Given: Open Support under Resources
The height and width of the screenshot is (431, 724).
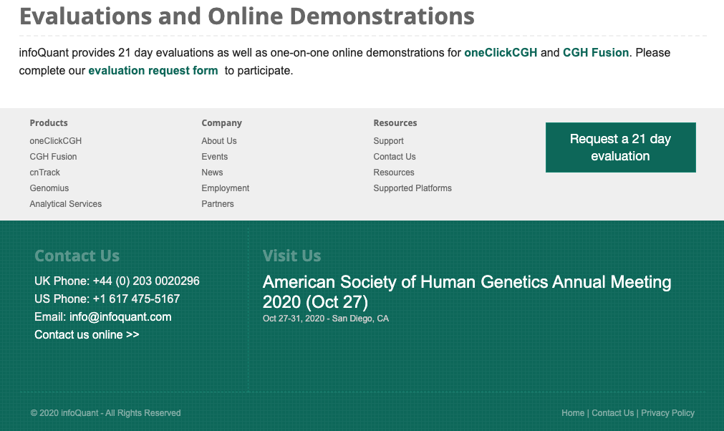Looking at the screenshot, I should 388,141.
